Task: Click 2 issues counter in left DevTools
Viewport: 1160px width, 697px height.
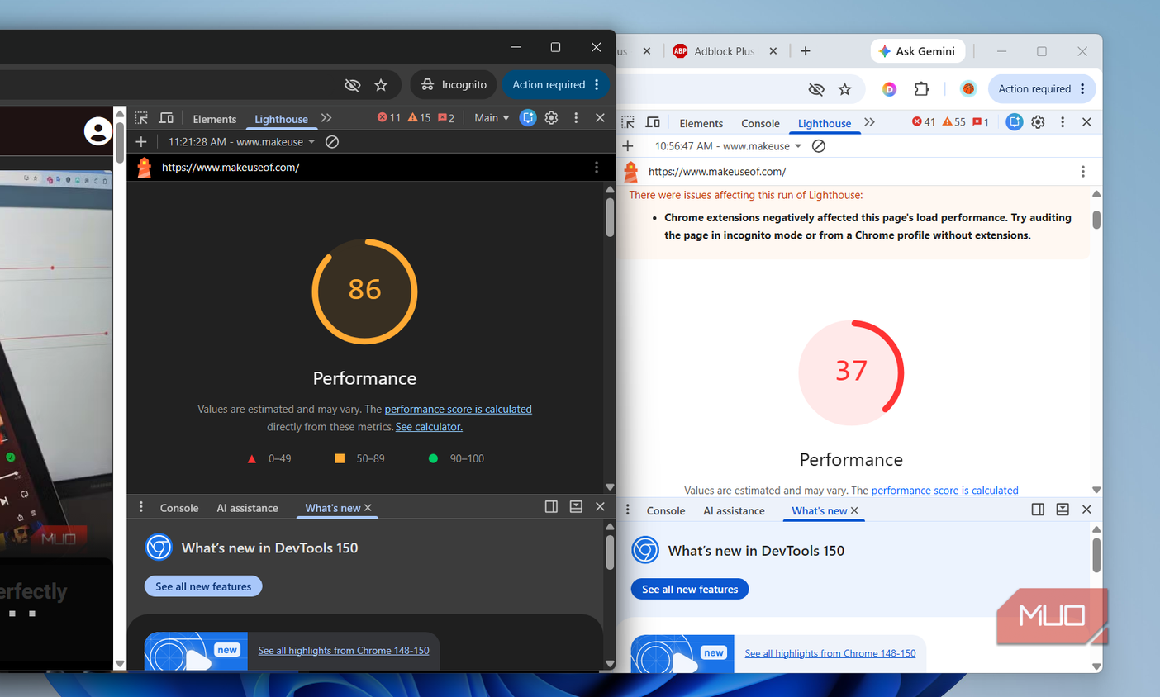Action: tap(446, 118)
